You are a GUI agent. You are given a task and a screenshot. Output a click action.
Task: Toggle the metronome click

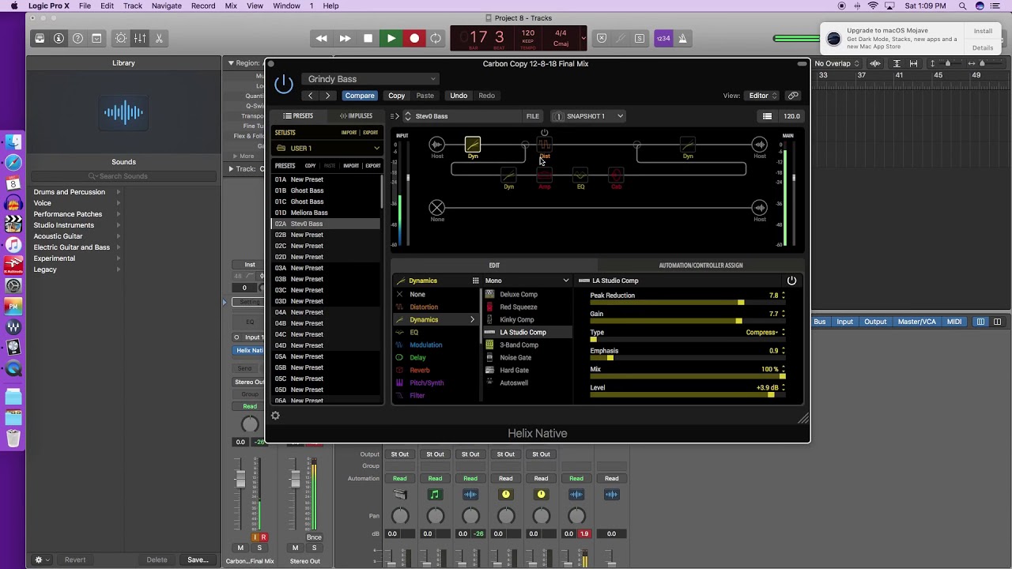click(x=682, y=38)
